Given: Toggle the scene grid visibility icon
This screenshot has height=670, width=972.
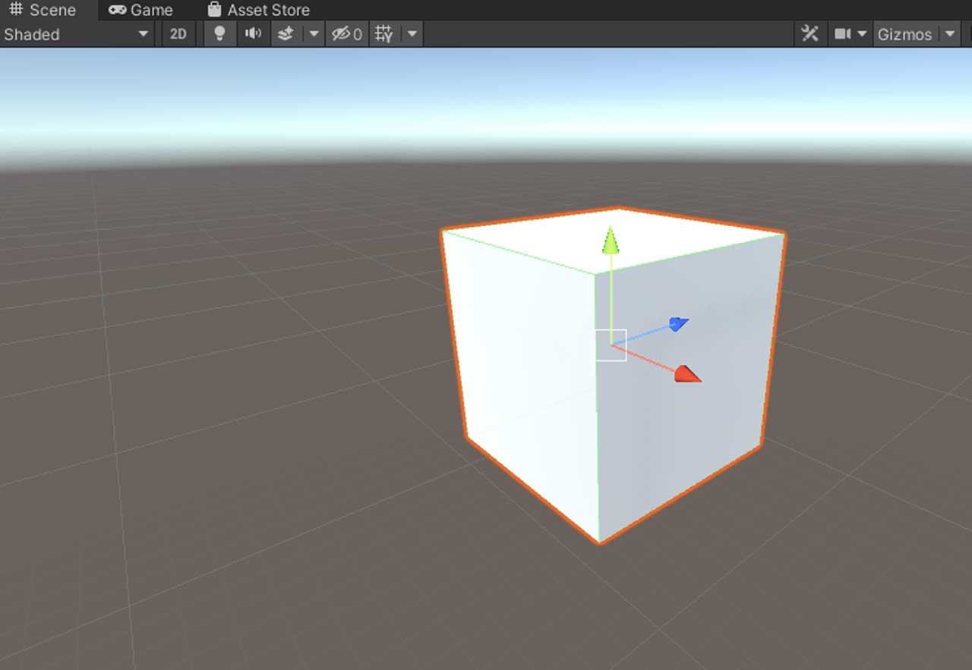Looking at the screenshot, I should tap(384, 33).
